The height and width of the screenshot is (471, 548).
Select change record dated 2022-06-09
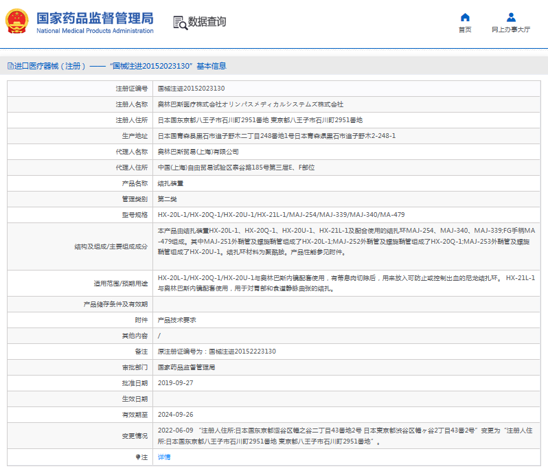[345, 436]
